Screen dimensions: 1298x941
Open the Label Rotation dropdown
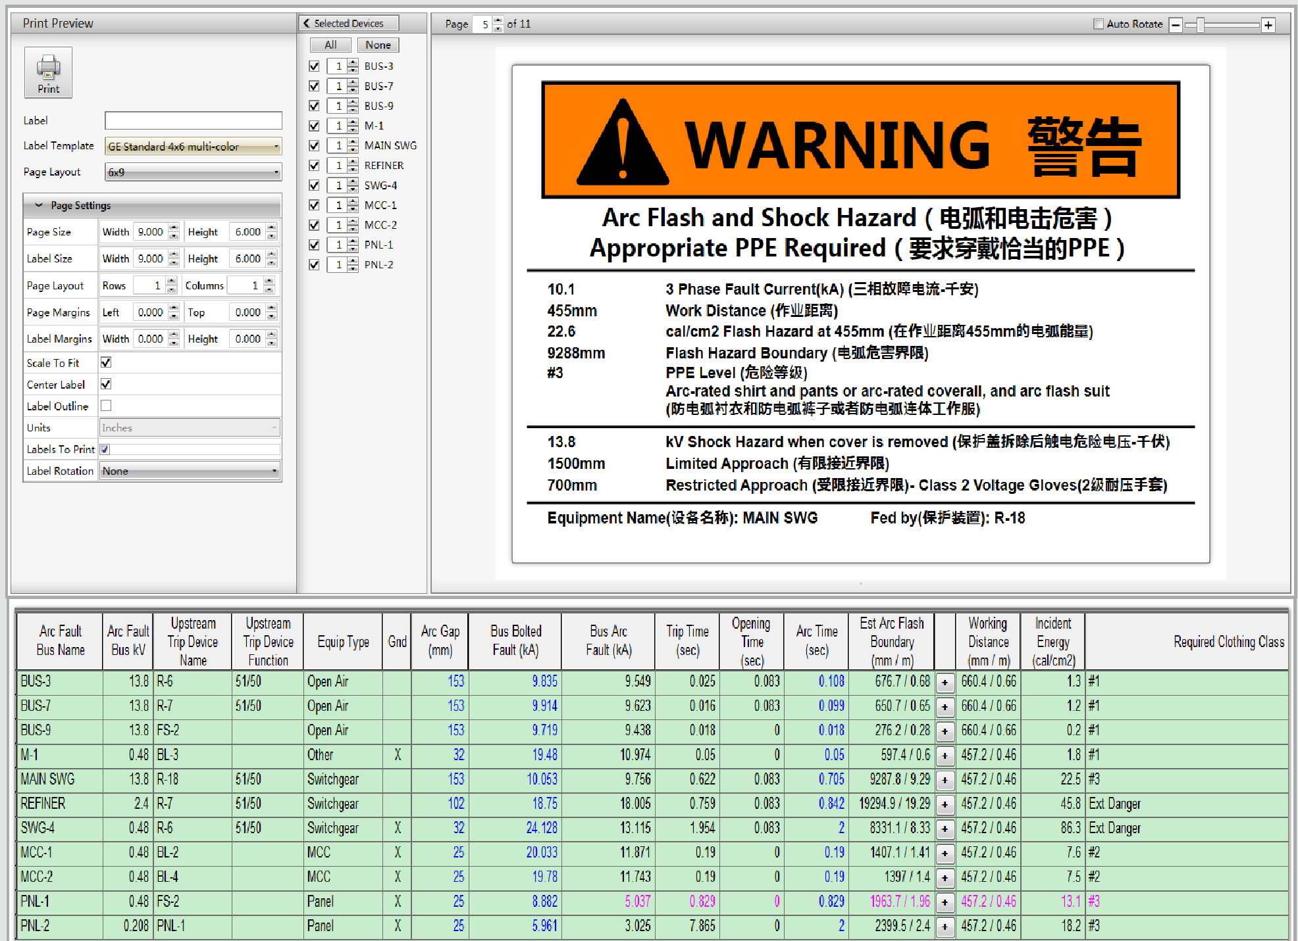[190, 471]
